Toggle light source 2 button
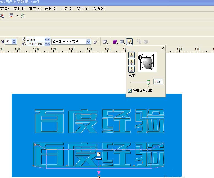The image size is (214, 178). point(131,62)
